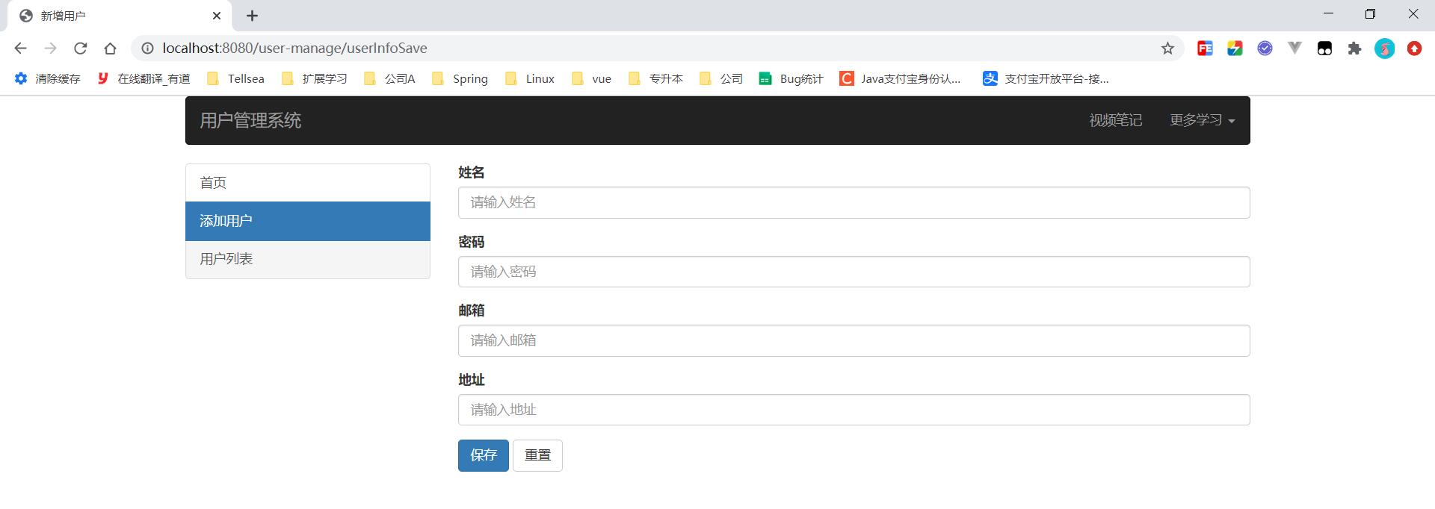Open the colorful square extension icon
This screenshot has height=509, width=1435.
coord(1235,49)
